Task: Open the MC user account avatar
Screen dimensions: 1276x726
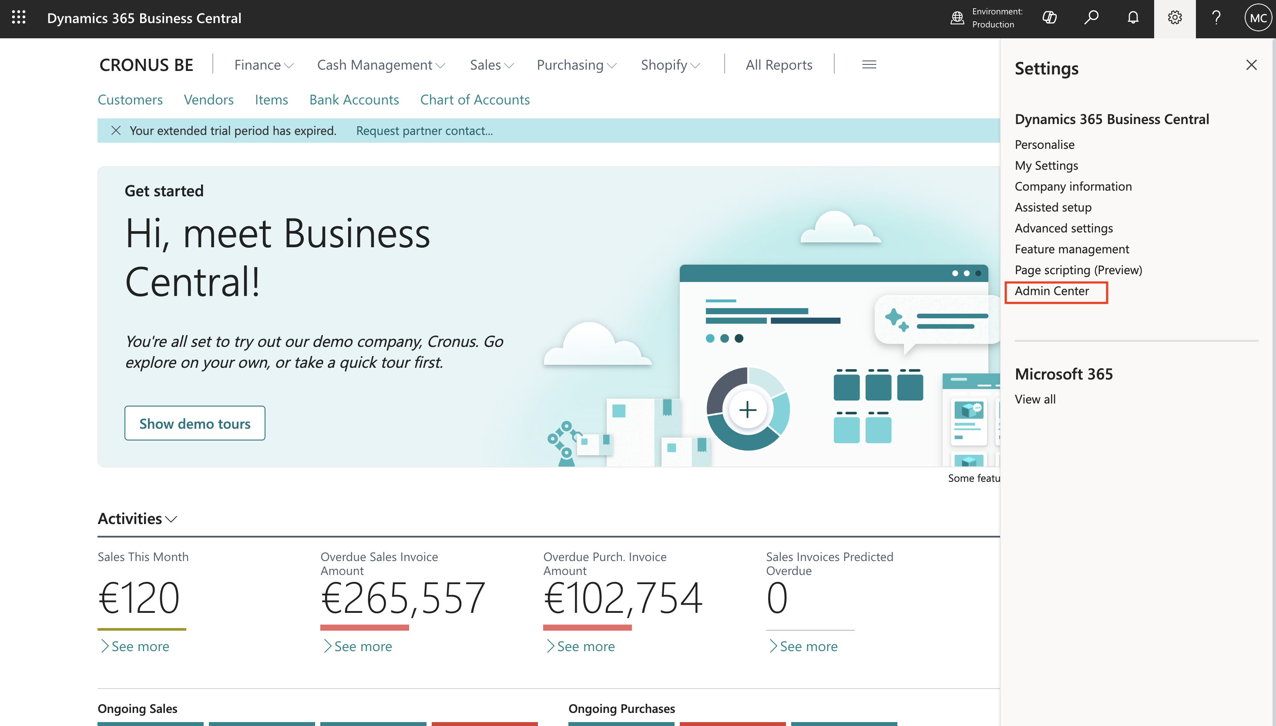Action: [1258, 18]
